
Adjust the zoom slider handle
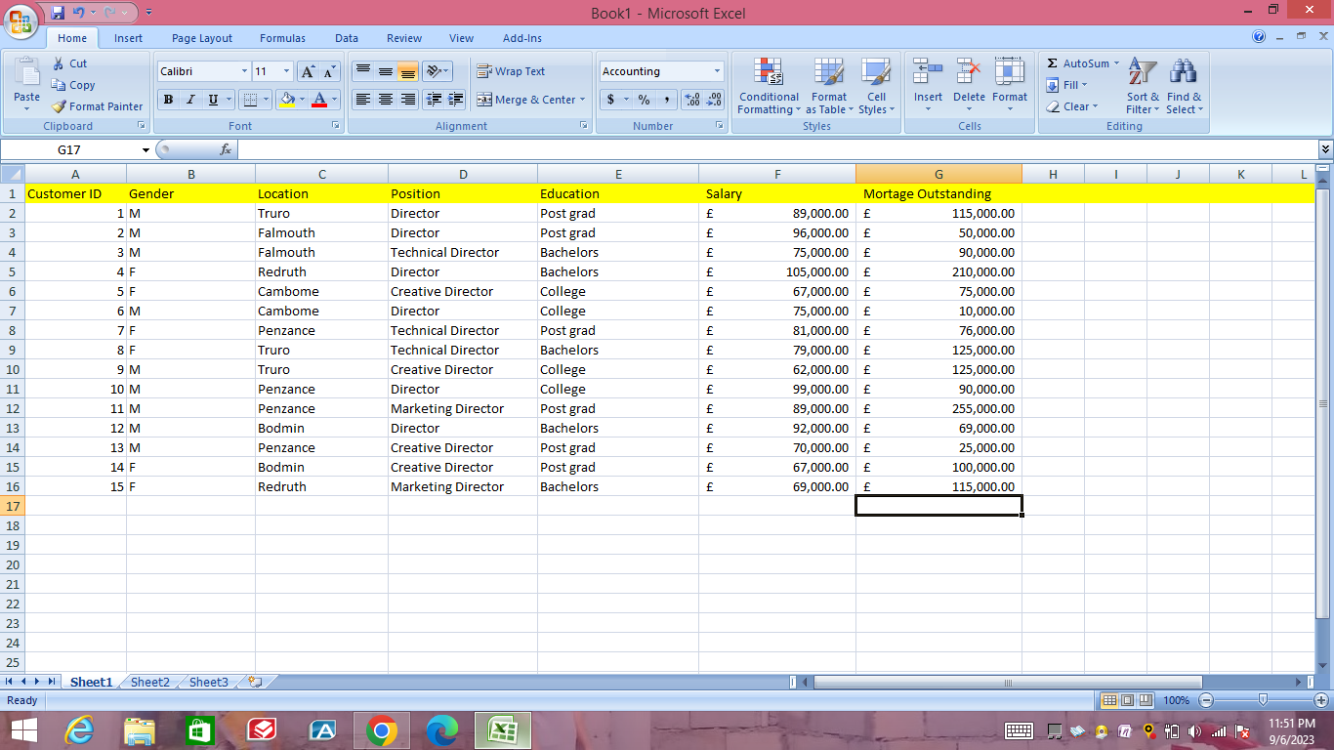tap(1263, 700)
